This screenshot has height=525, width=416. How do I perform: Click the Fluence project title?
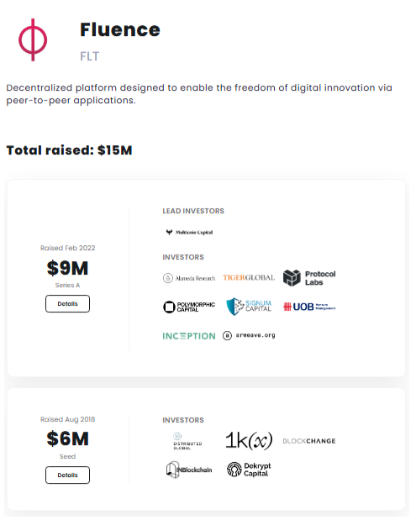120,29
